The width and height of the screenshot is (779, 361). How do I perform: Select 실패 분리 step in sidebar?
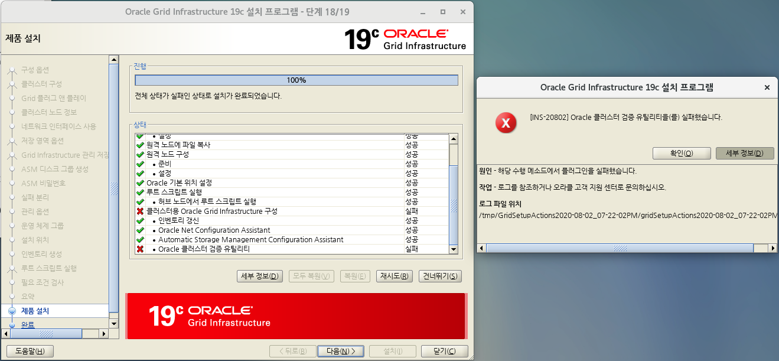(35, 197)
